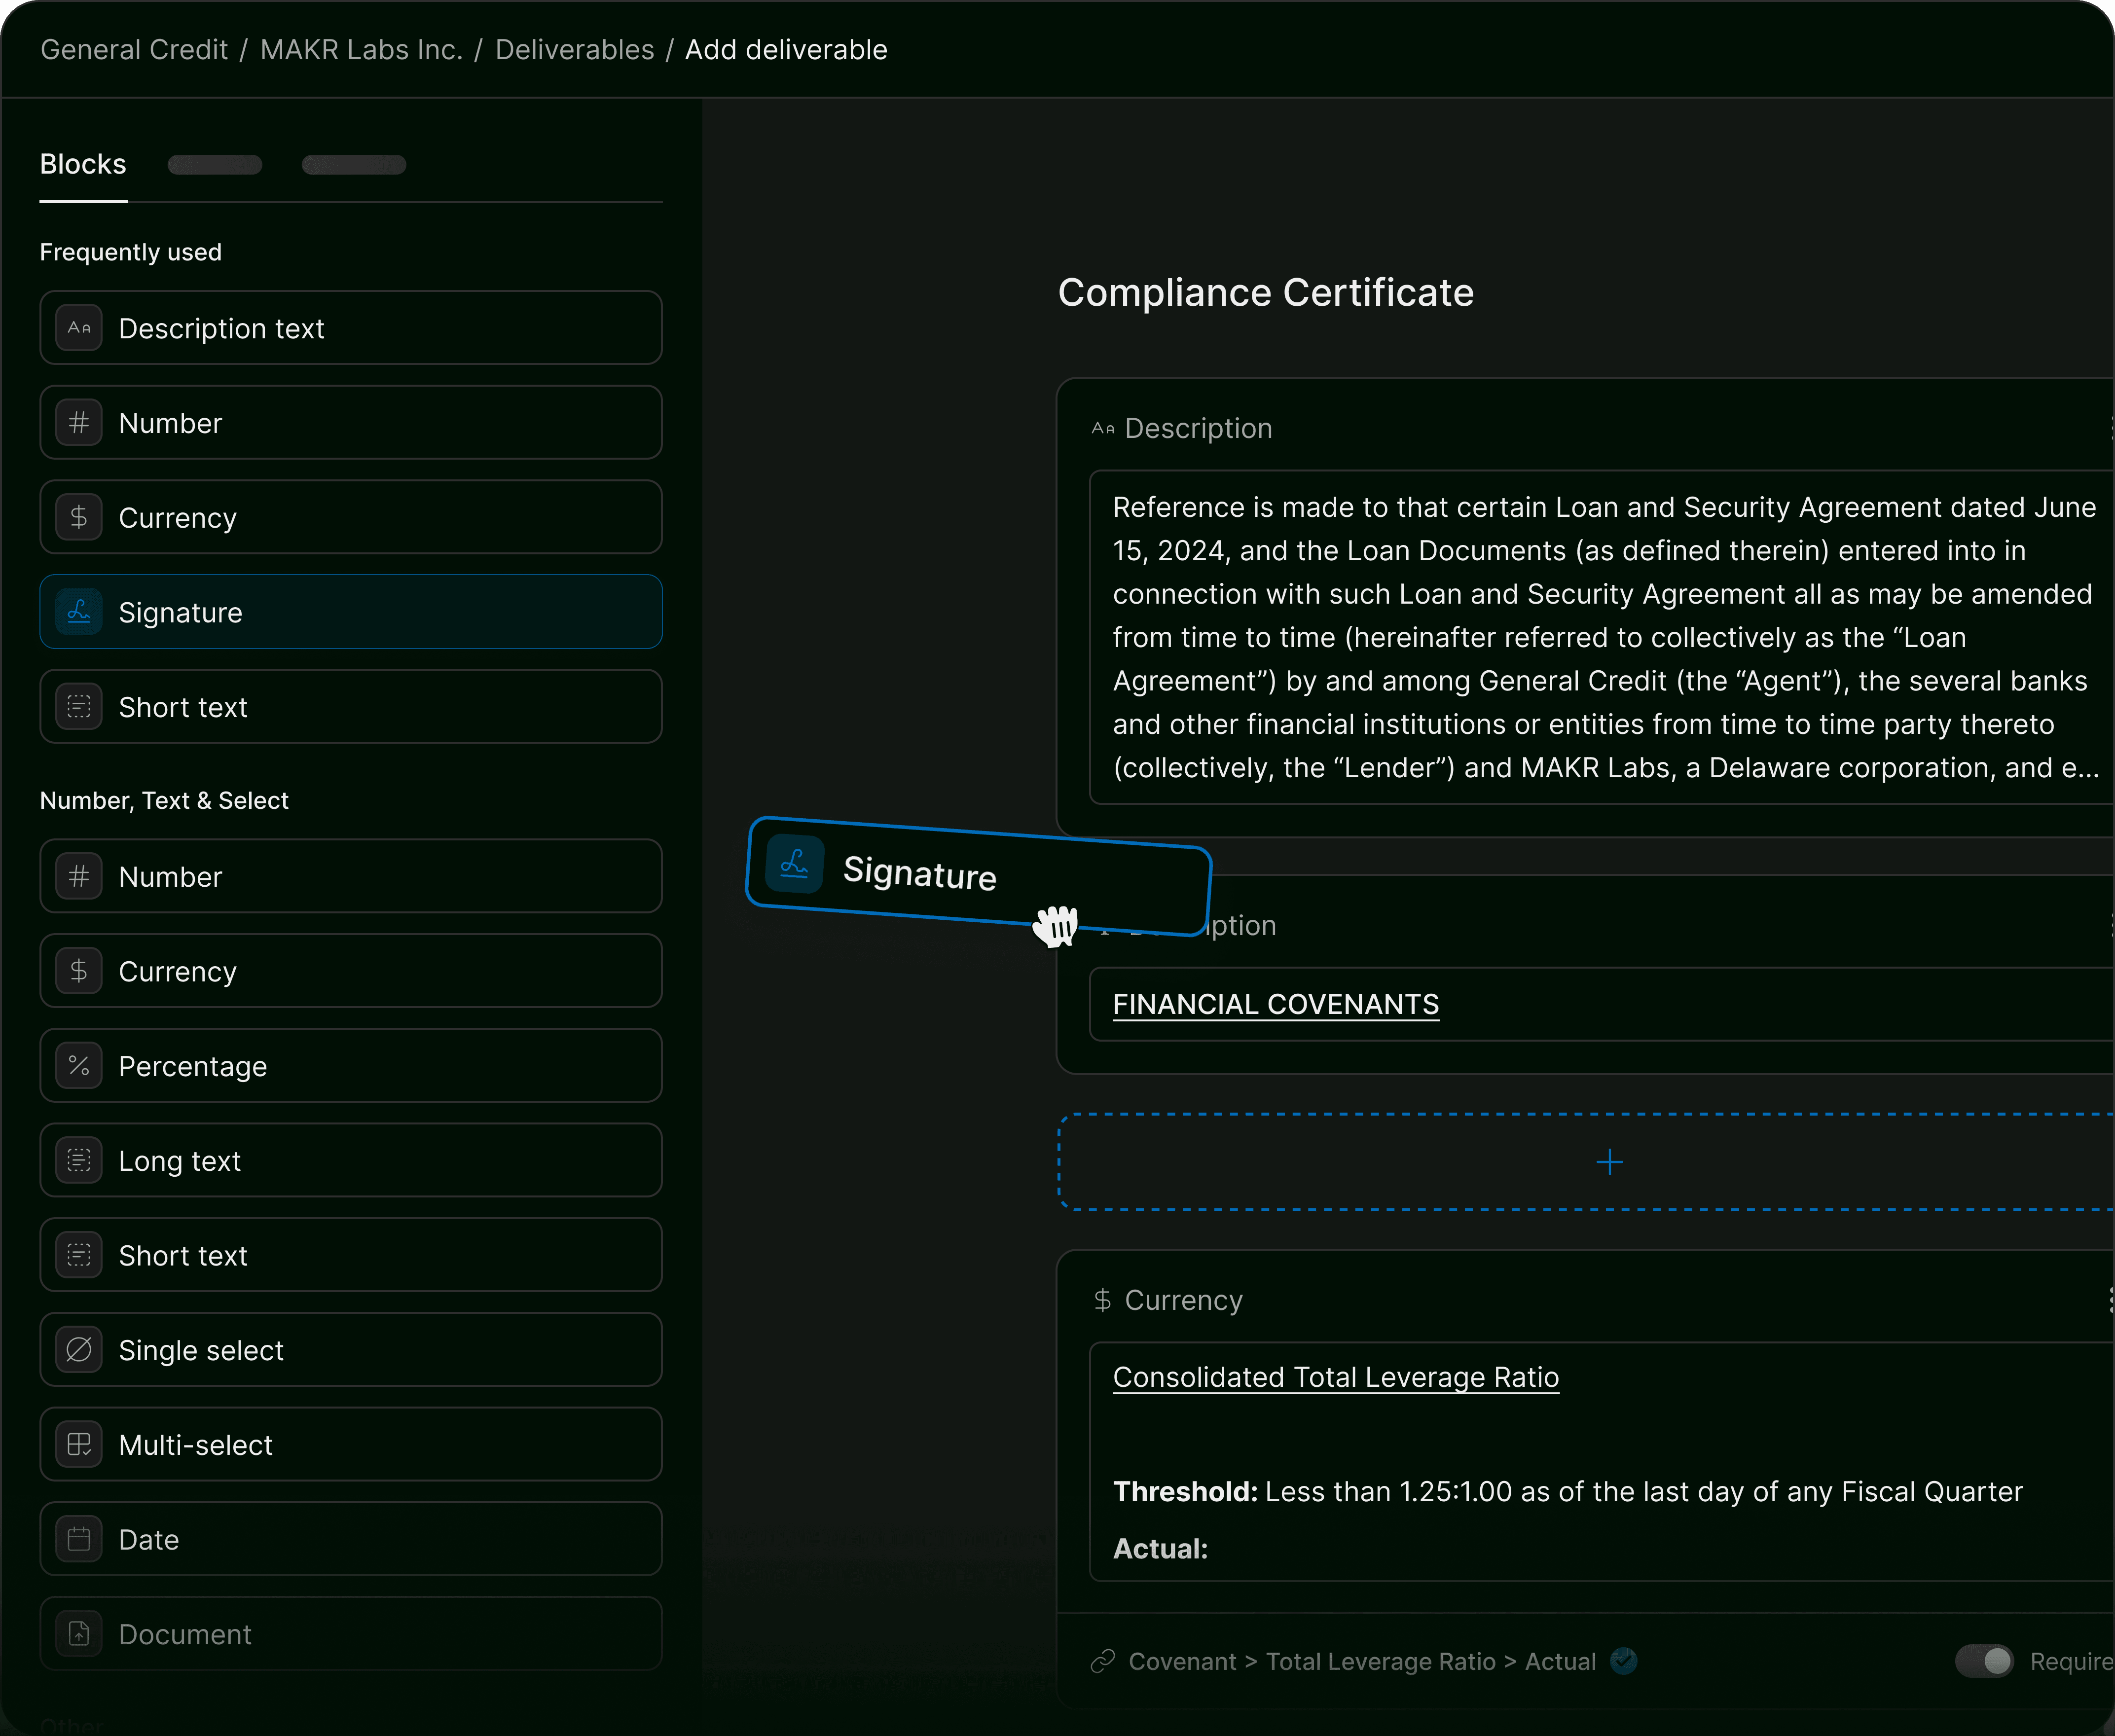
Task: Switch to the Blocks tab
Action: [83, 165]
